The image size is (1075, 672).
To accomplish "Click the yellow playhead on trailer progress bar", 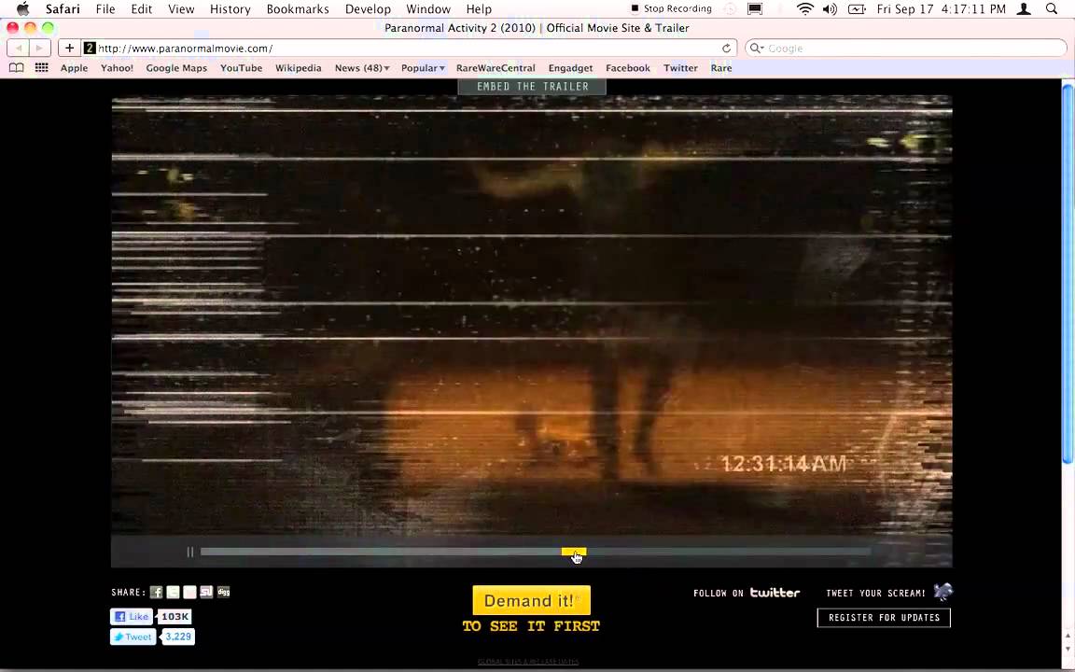I will tap(574, 552).
